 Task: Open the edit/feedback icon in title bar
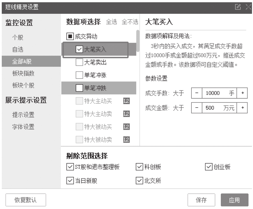[238, 7]
